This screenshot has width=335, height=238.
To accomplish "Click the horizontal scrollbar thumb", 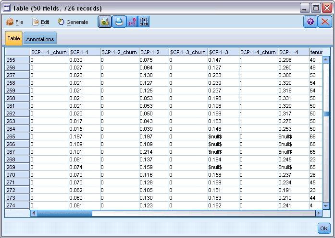I will pyautogui.click(x=64, y=213).
